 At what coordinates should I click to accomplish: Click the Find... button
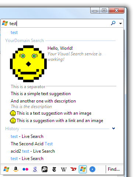click(x=114, y=169)
